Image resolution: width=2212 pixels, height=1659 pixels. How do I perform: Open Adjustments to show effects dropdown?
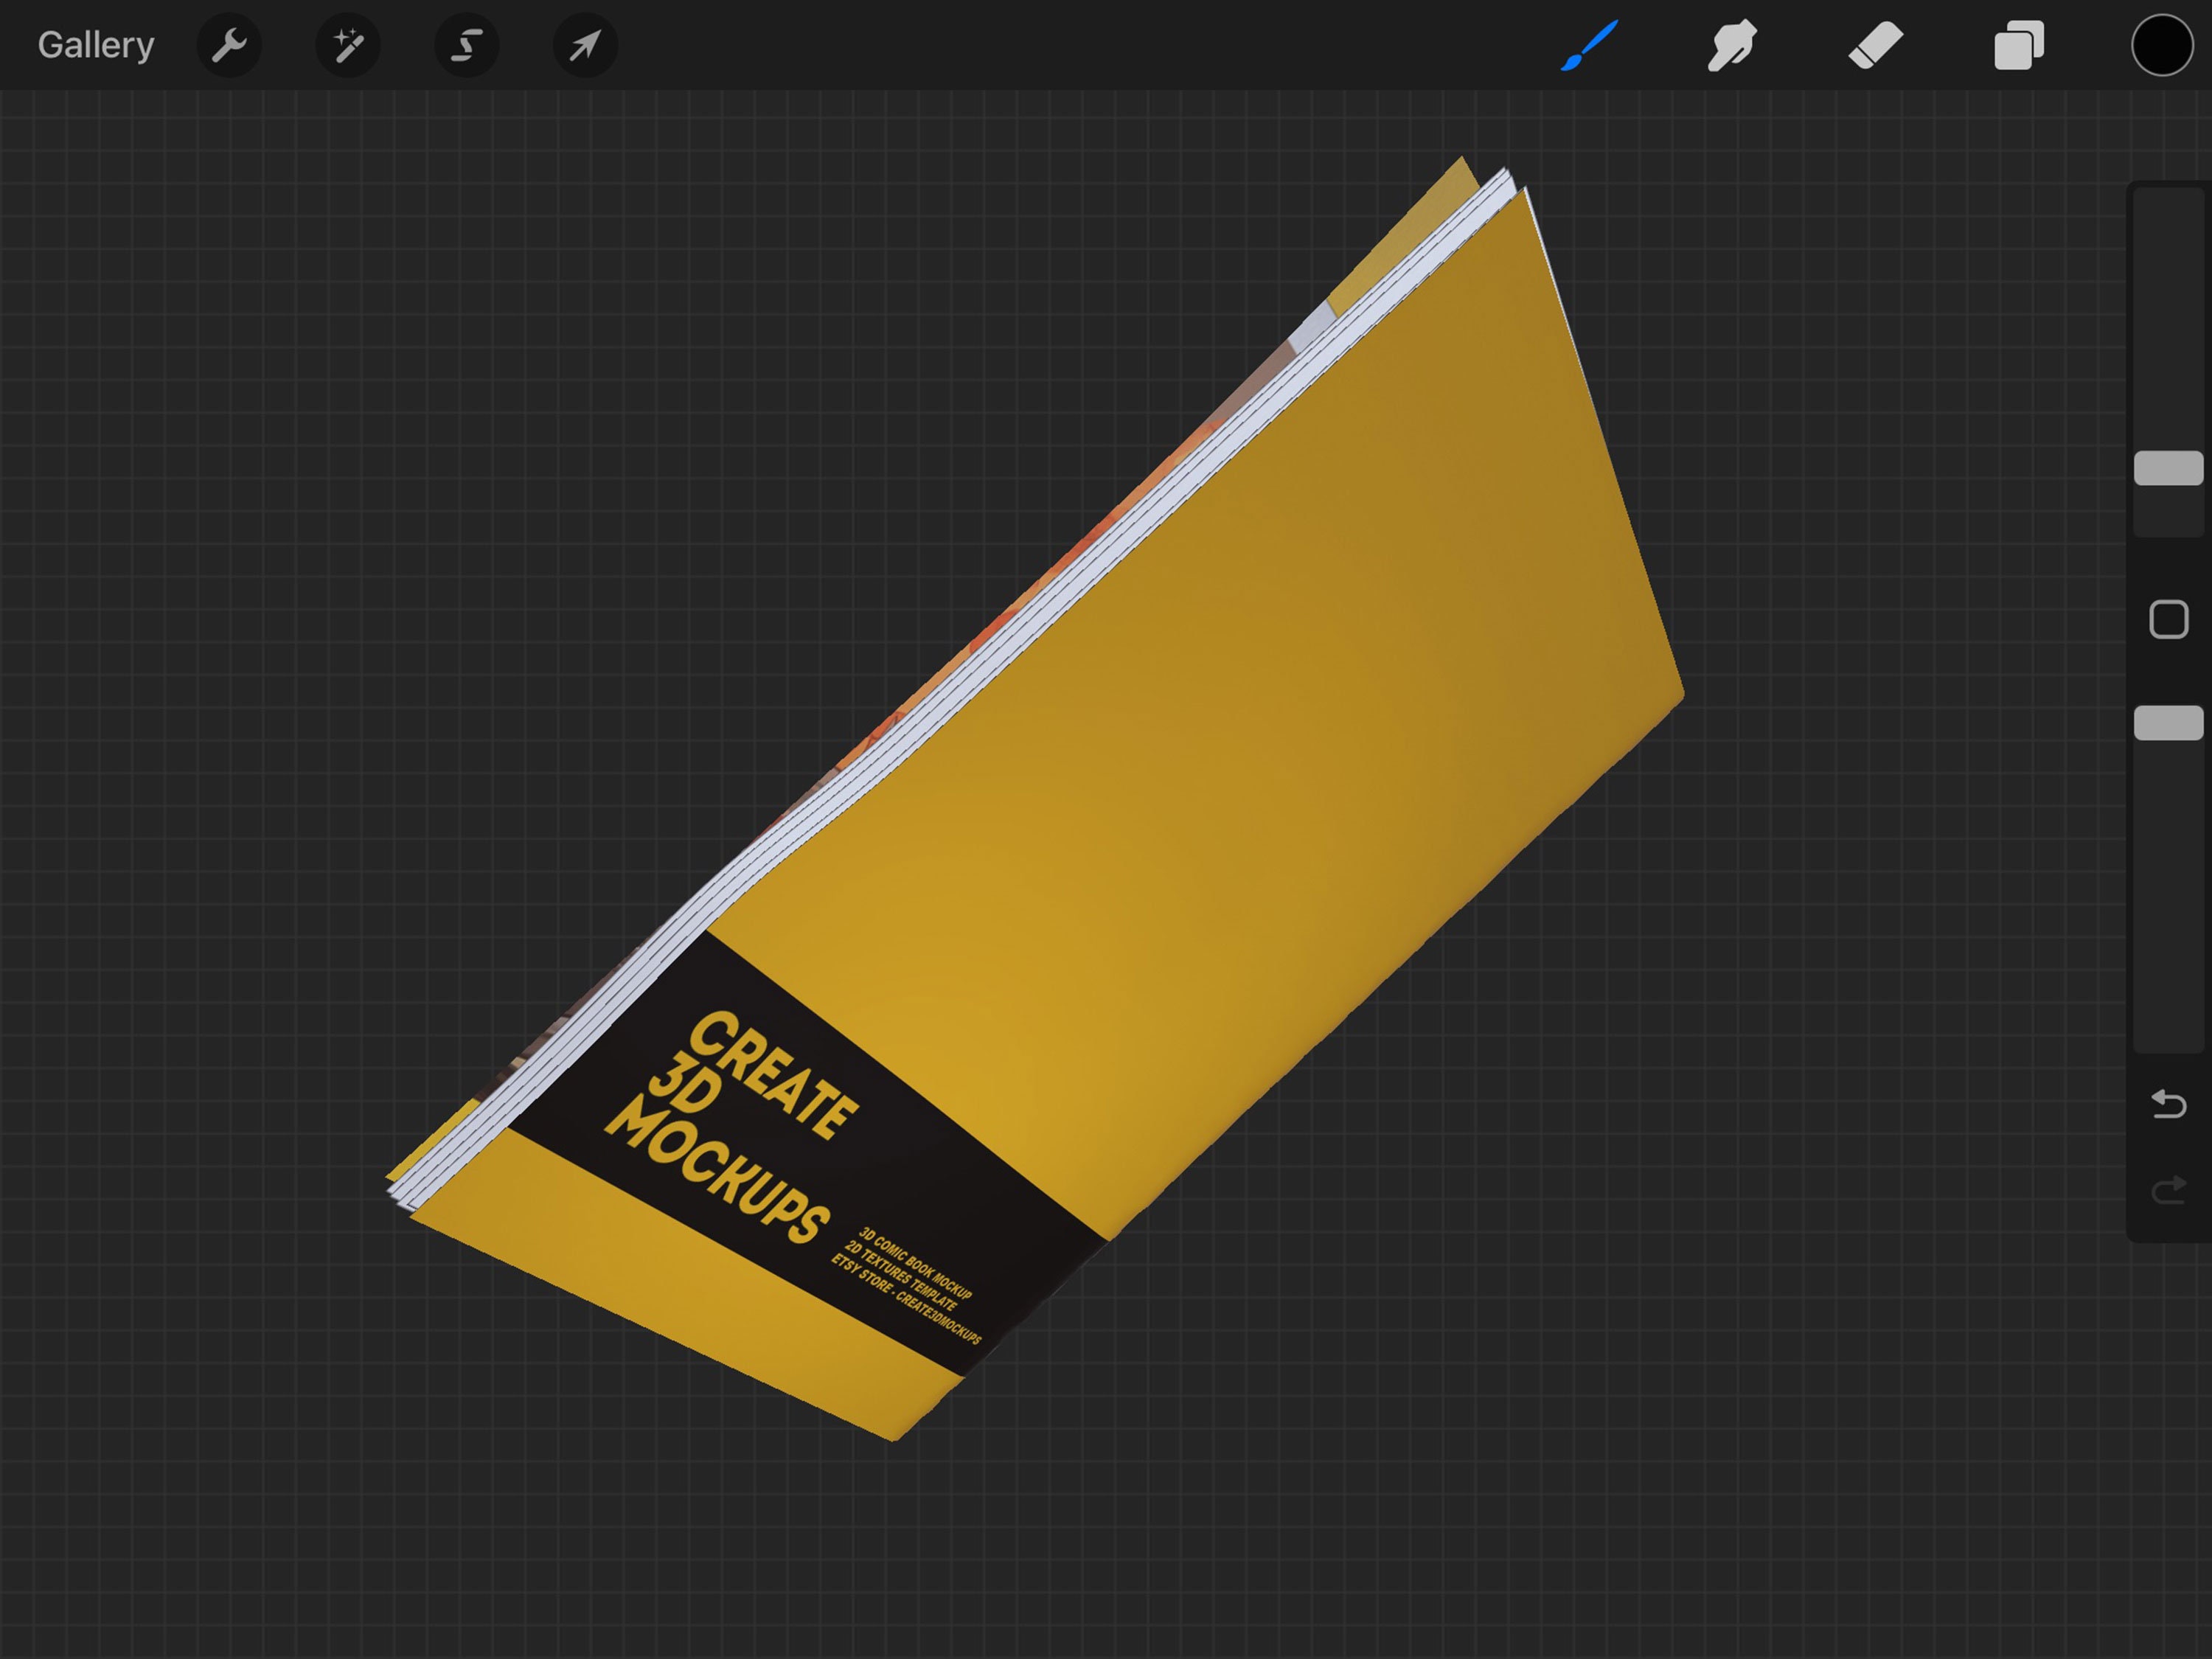pos(347,45)
